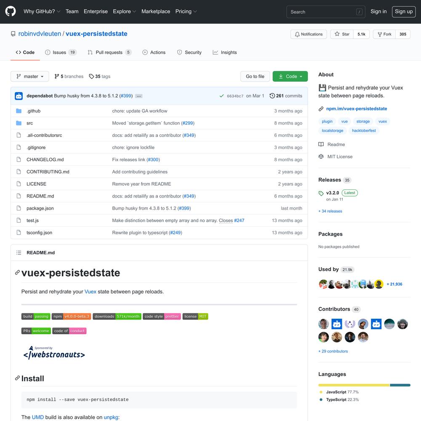Click the tag icon next to v3.2.0
This screenshot has height=421, width=421.
[x=321, y=193]
